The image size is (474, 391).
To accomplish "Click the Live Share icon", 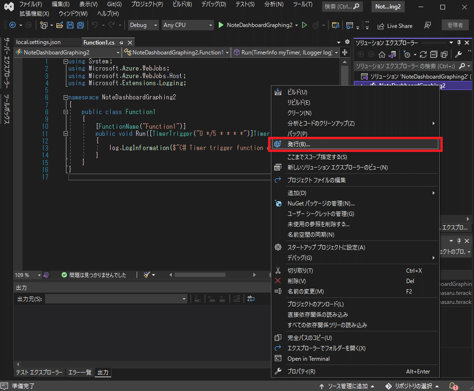I will tap(381, 26).
